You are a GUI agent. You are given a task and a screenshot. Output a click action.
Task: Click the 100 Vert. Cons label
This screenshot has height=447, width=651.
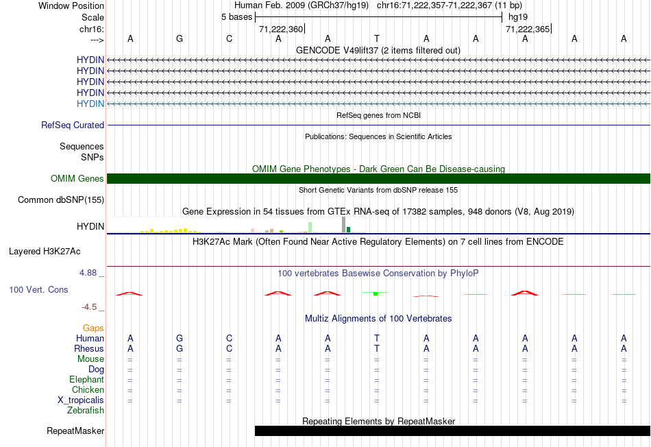point(38,289)
